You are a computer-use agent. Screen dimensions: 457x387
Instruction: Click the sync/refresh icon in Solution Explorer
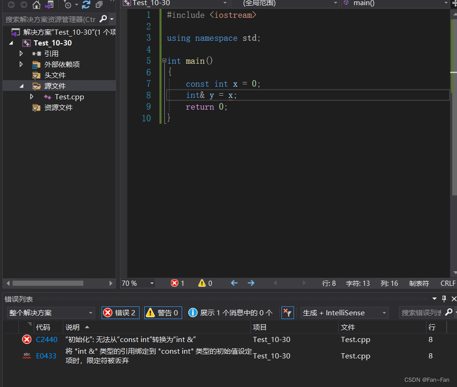click(x=86, y=5)
